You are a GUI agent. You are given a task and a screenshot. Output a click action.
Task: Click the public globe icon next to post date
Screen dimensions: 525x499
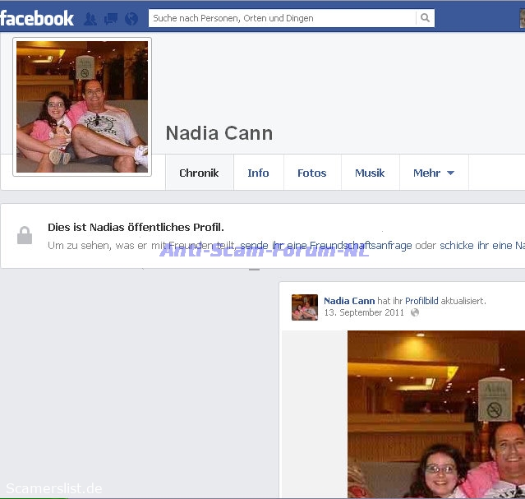click(x=415, y=313)
